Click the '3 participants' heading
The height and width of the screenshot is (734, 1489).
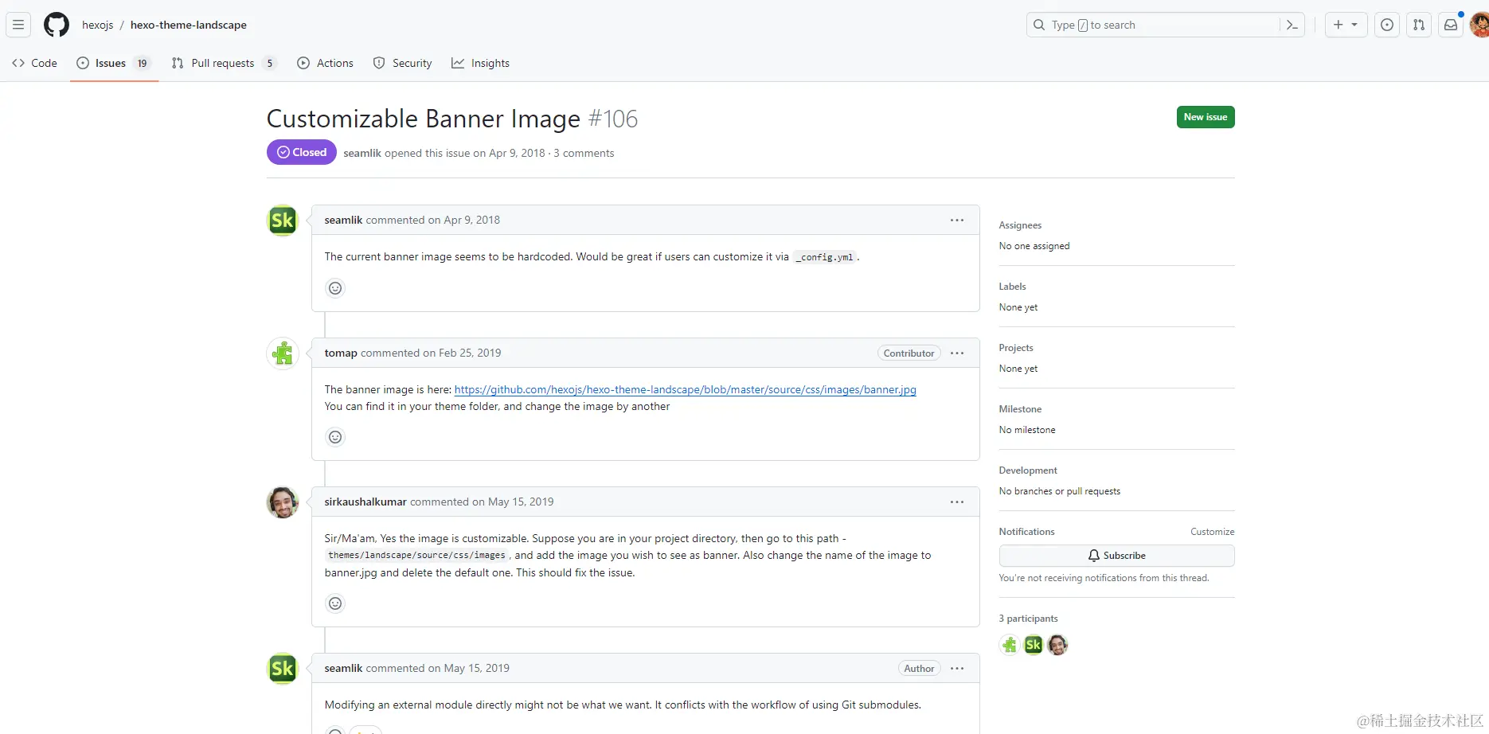[1028, 619]
